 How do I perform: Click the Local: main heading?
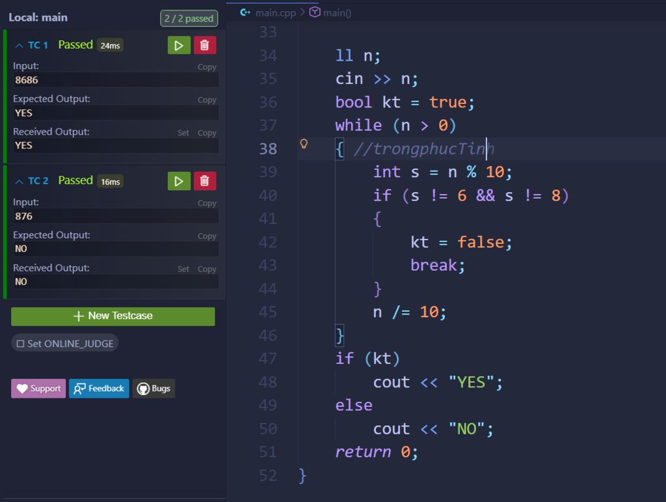(38, 18)
